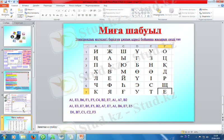Pick the star shape in shapes gallery
This screenshot has height=140, width=224.
point(148,16)
